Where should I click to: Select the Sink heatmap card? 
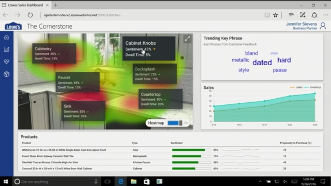pyautogui.click(x=83, y=111)
